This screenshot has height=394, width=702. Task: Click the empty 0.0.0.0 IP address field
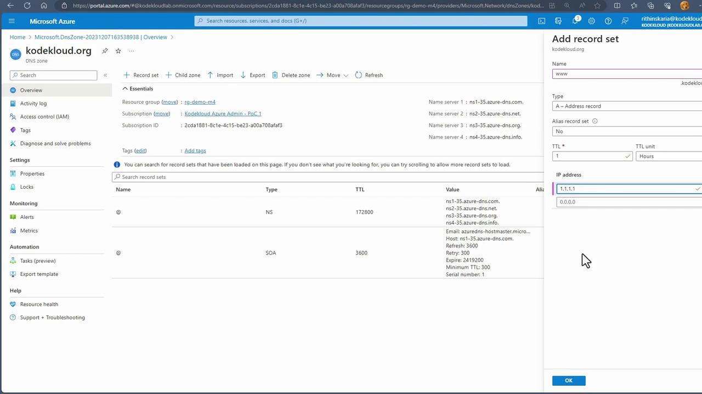click(x=629, y=202)
